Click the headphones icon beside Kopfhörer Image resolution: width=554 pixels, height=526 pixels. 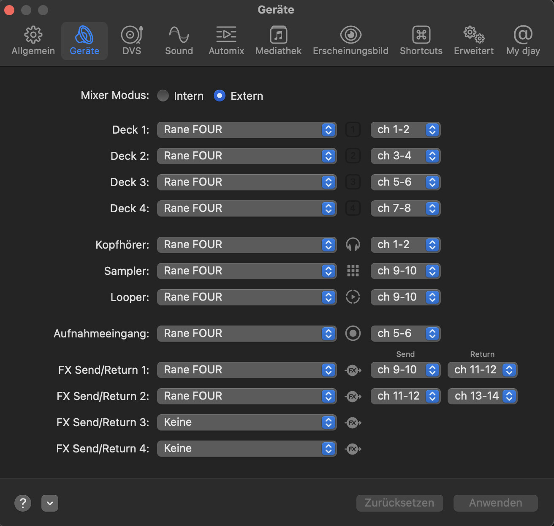point(353,244)
